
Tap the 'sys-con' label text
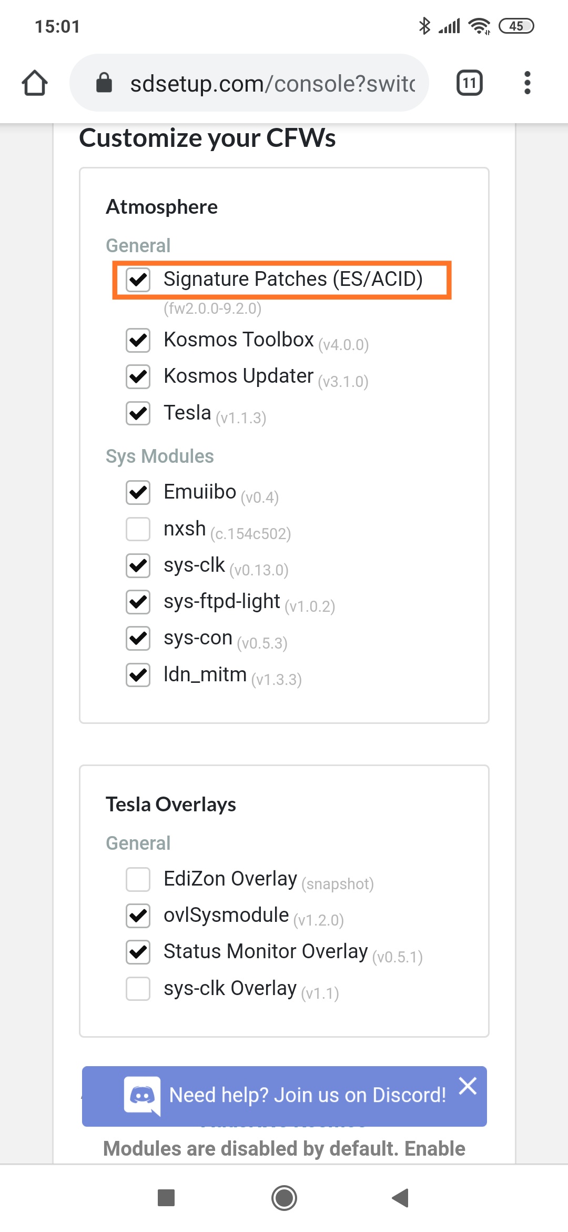coord(198,638)
